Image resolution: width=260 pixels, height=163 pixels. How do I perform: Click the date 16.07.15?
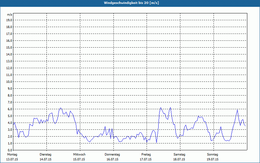click(112, 159)
